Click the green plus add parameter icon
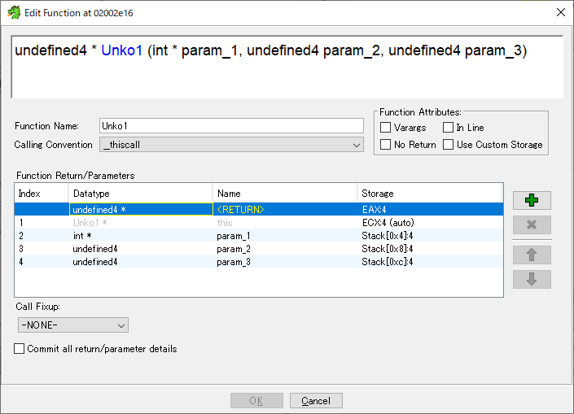Screen dimensions: 574x414 532,200
